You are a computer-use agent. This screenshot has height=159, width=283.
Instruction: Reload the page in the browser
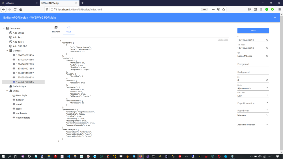(x=15, y=9)
